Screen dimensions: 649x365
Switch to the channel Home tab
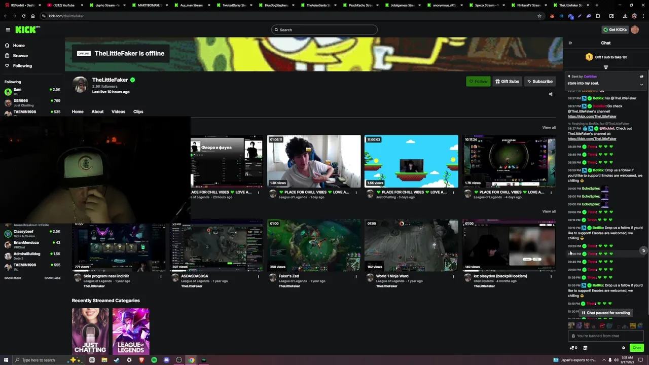[78, 112]
